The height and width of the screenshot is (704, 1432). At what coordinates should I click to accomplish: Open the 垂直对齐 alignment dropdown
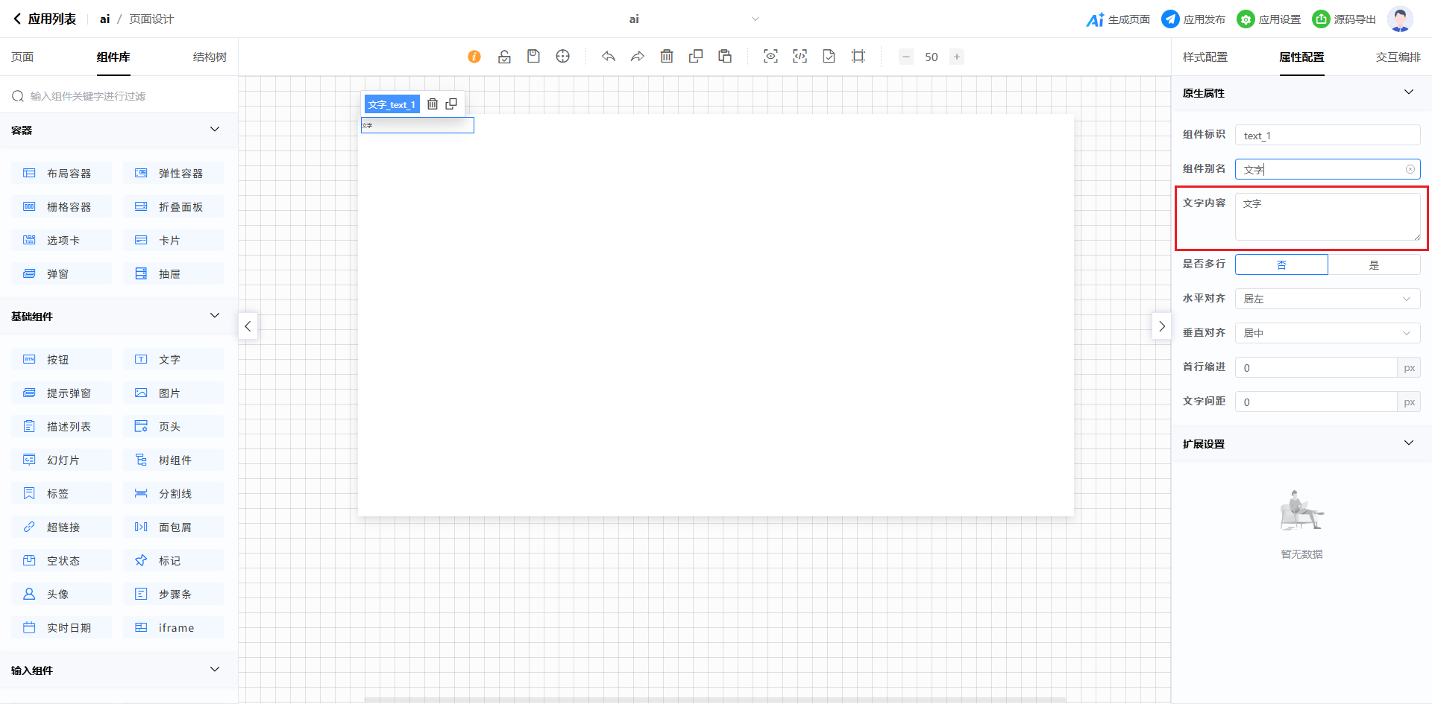[x=1327, y=333]
